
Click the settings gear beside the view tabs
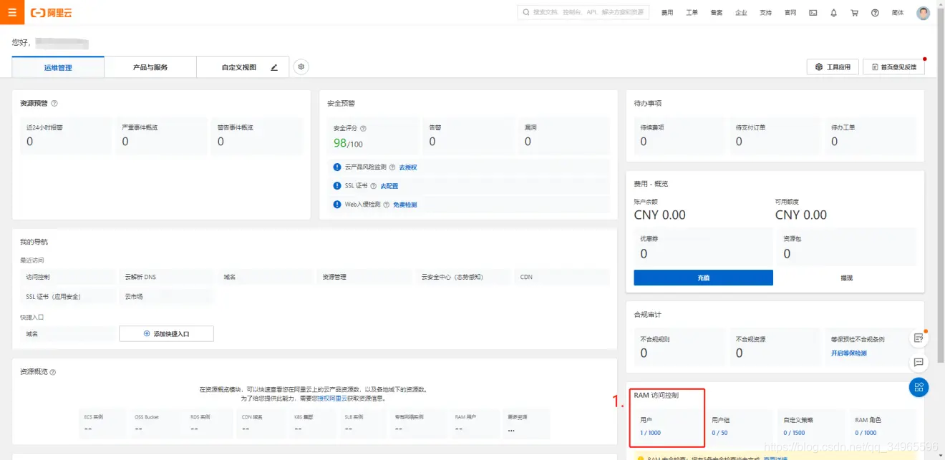coord(301,67)
